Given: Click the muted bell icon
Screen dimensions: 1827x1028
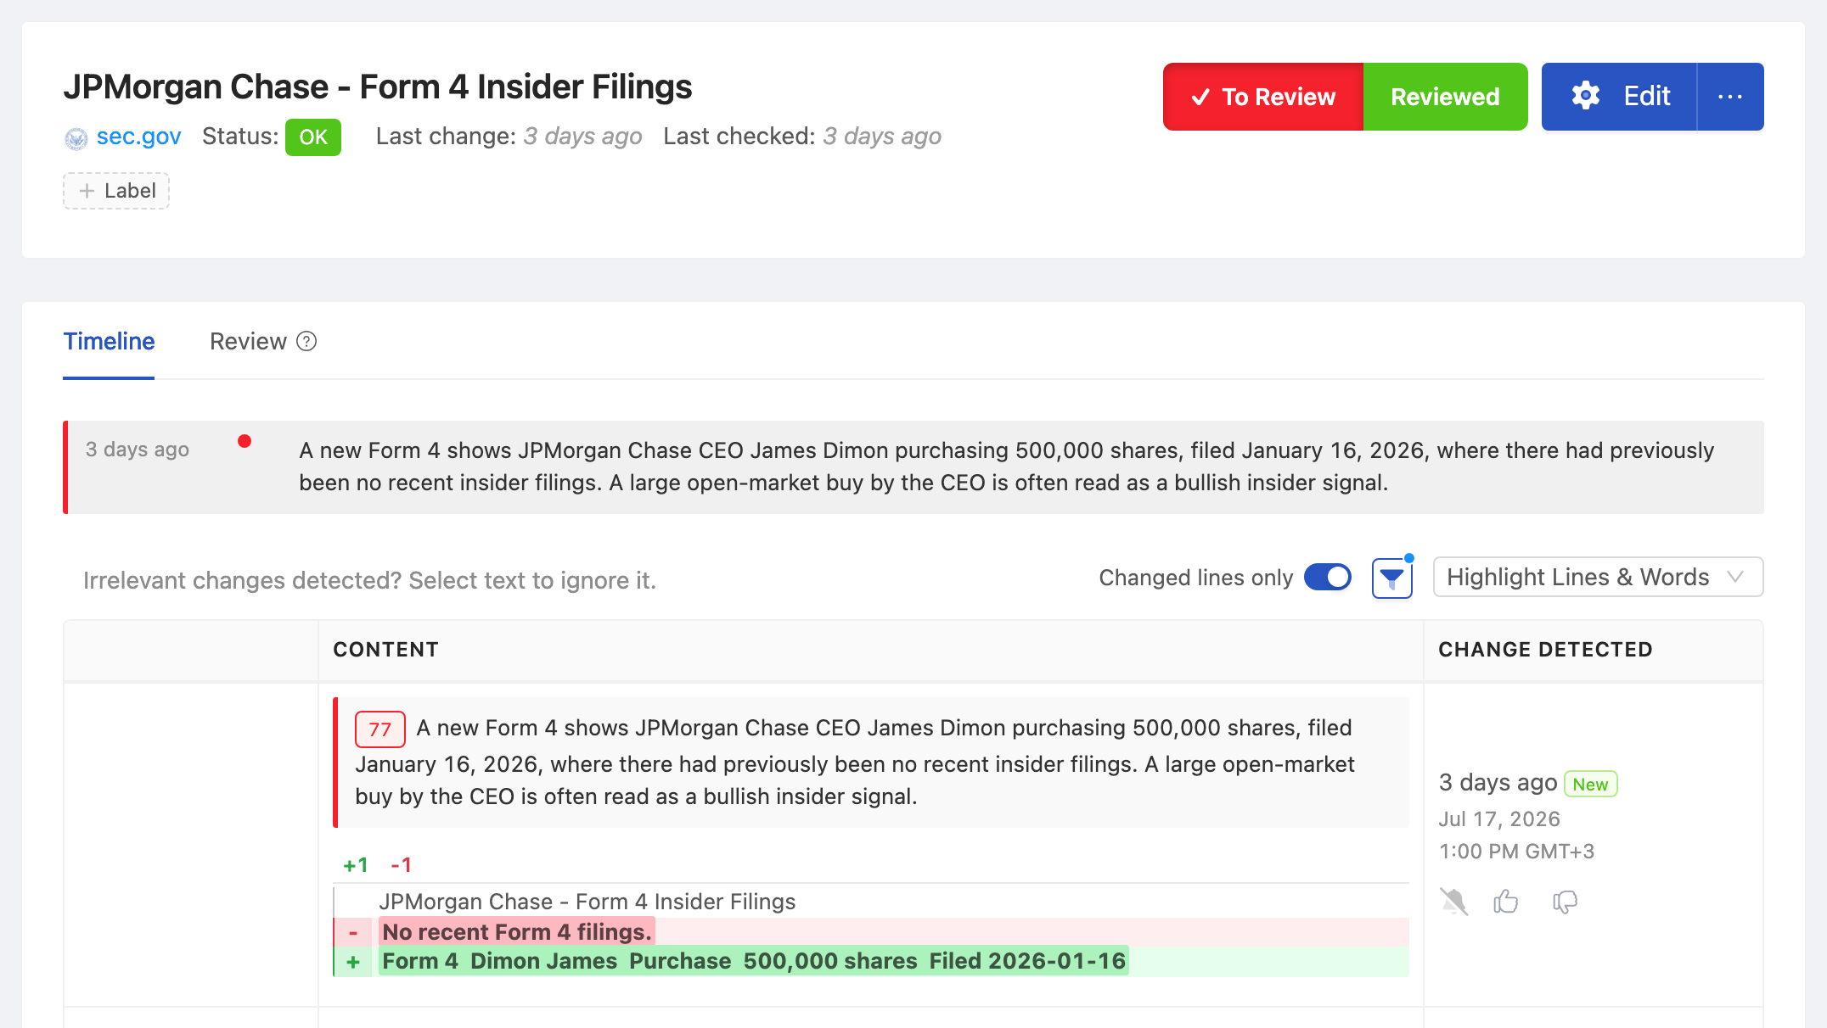Looking at the screenshot, I should tap(1453, 902).
